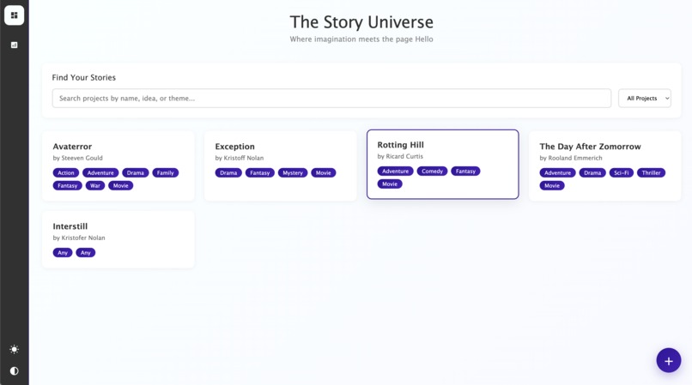Open the statistics chart icon in sidebar
This screenshot has width=692, height=385.
click(14, 45)
